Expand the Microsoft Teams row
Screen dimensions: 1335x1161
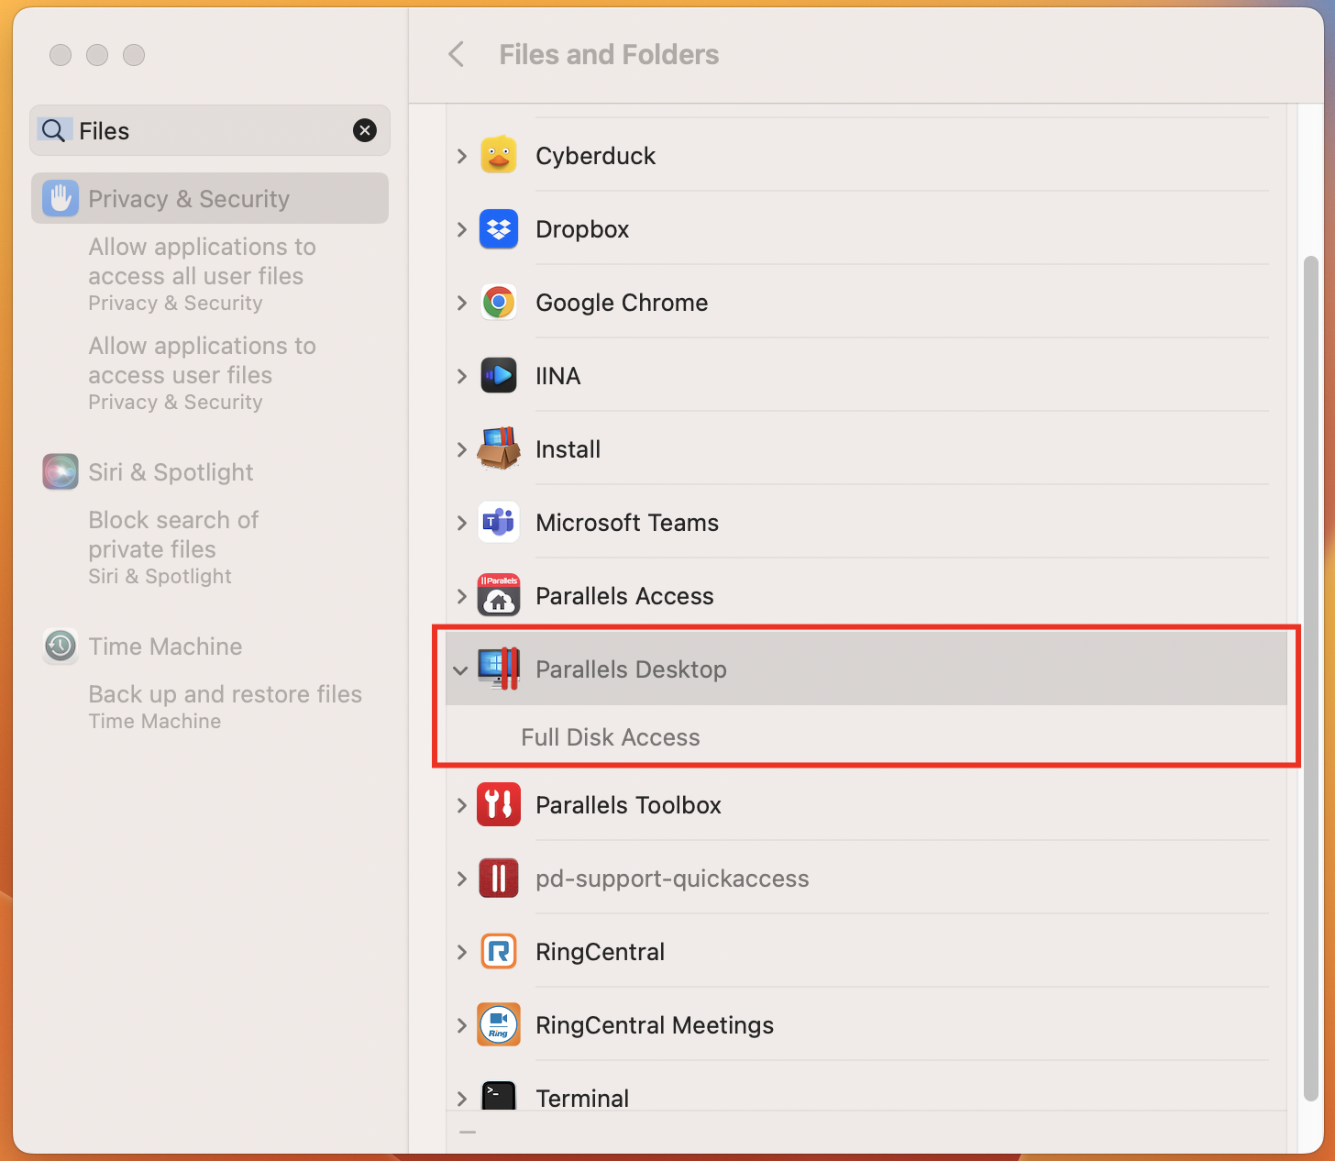click(x=461, y=523)
